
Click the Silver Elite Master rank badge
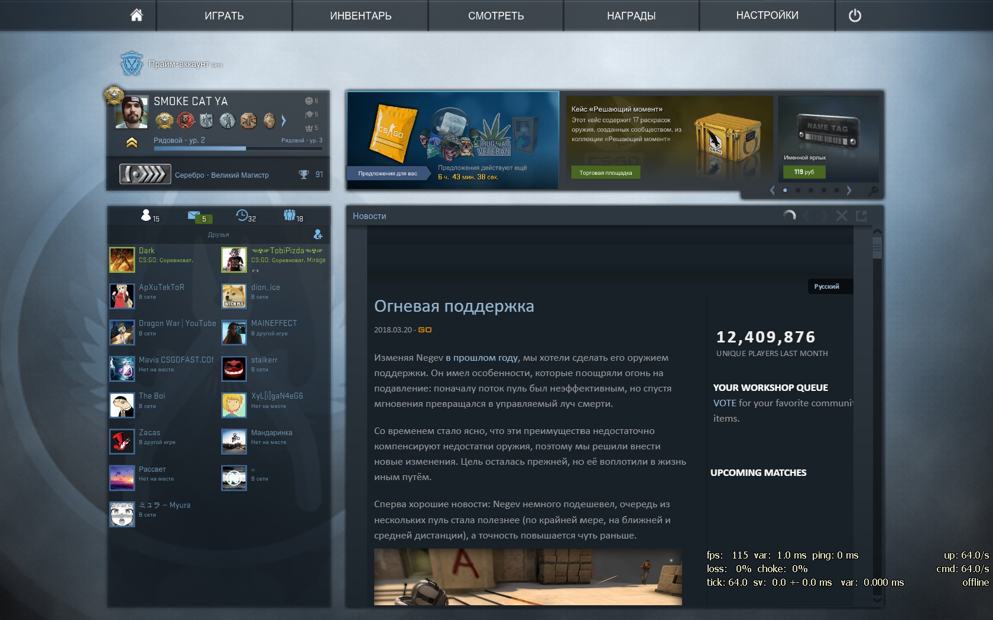(145, 174)
